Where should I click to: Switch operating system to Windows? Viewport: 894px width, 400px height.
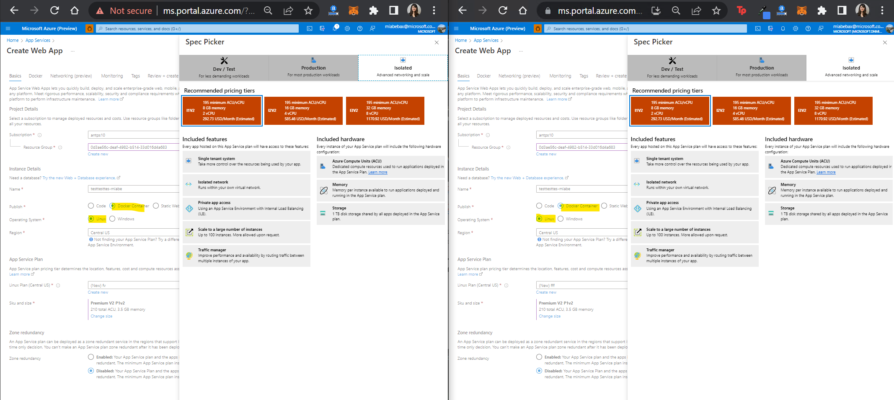pyautogui.click(x=112, y=219)
